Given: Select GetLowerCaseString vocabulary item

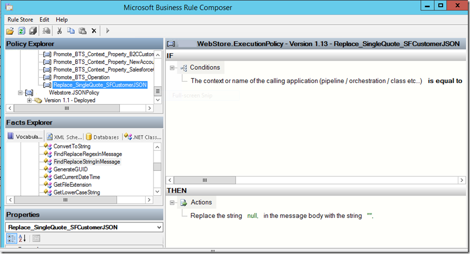Looking at the screenshot, I should coord(77,192).
